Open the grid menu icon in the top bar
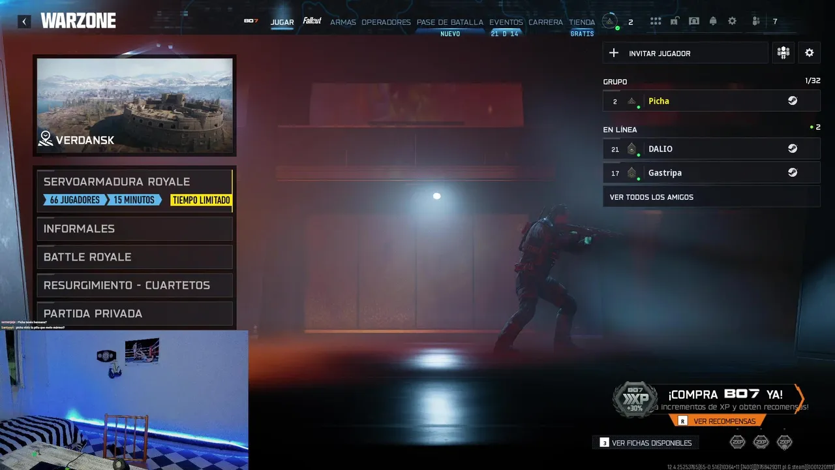 [656, 22]
